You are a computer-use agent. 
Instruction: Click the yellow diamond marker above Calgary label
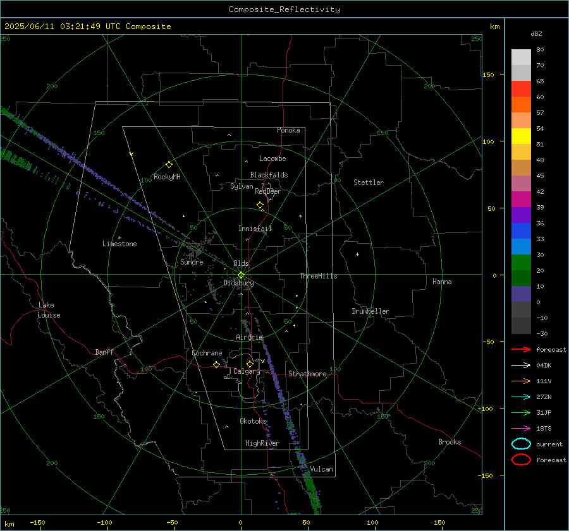click(x=250, y=364)
